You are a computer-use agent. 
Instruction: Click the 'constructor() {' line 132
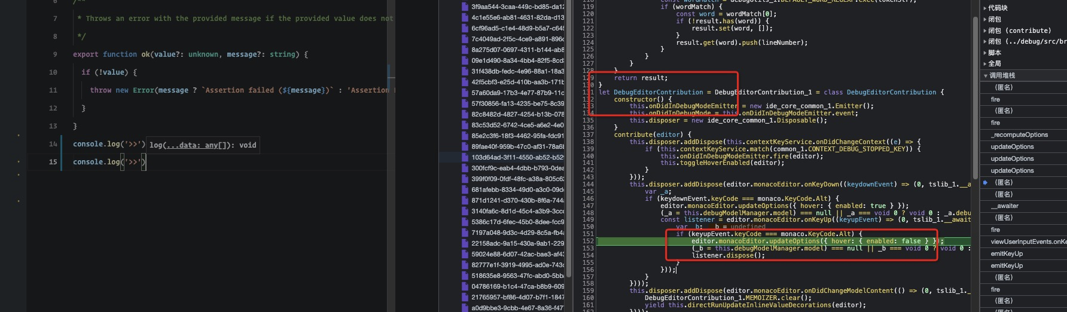(x=643, y=99)
